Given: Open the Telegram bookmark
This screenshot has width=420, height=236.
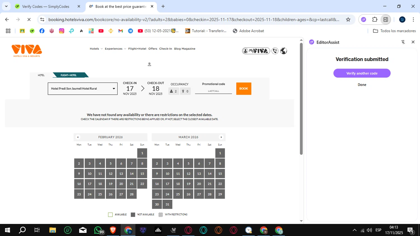Looking at the screenshot, I should coord(130,31).
